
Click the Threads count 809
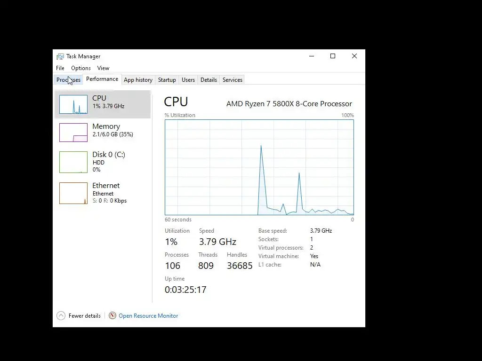tap(206, 266)
